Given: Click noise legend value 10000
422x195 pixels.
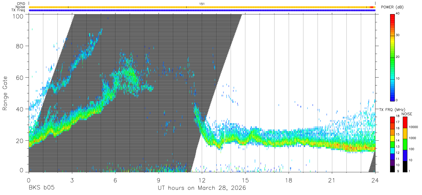Looking at the screenshot, I should coord(413,127).
